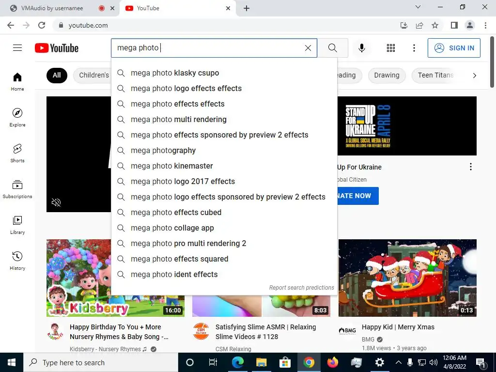
Task: Switch to the VMAudio by usernamee tab
Action: [x=52, y=8]
